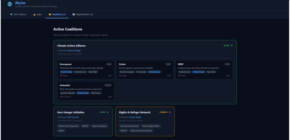Switch to the Gaps tab
The height and width of the screenshot is (140, 290).
37,14
